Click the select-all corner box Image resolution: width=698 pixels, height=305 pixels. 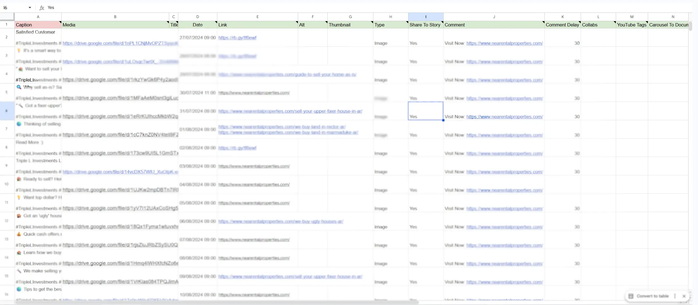tap(7, 17)
